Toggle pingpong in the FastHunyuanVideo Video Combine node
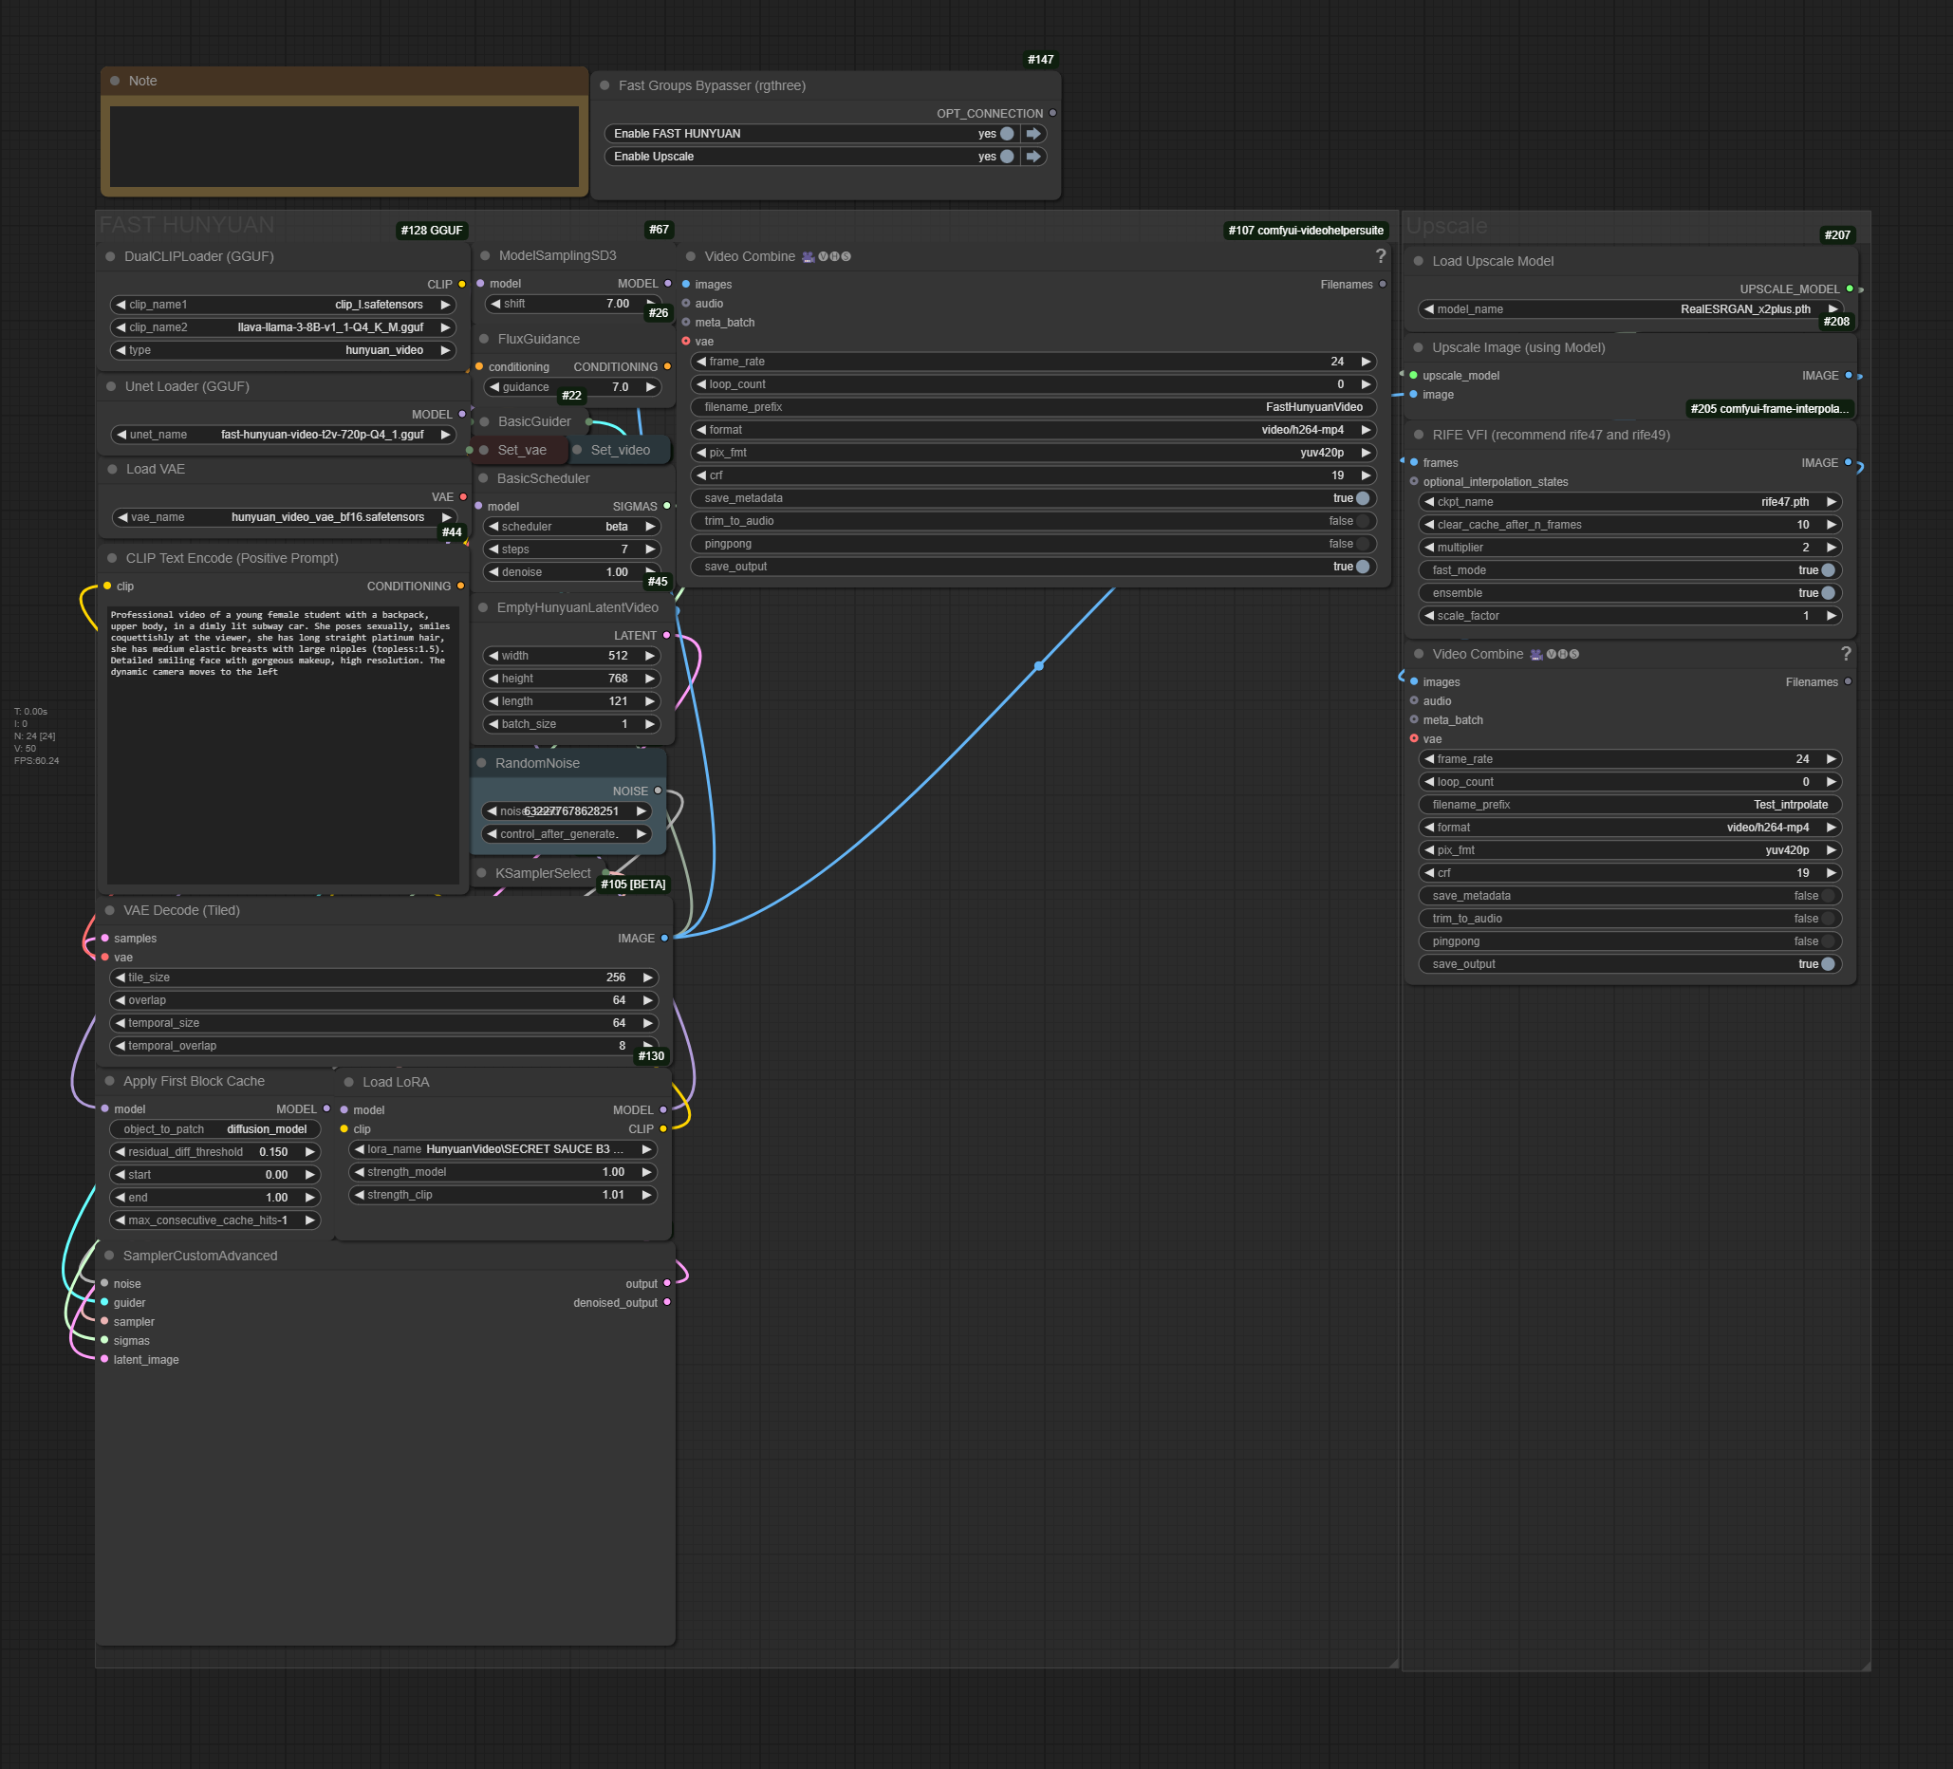 tap(1362, 544)
